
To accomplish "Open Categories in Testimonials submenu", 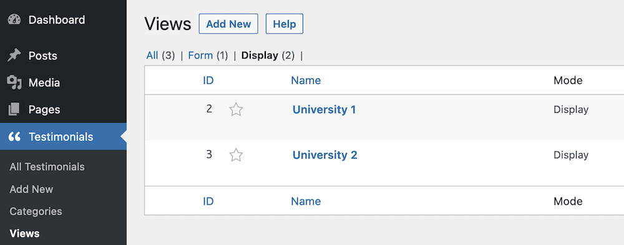I will click(36, 211).
